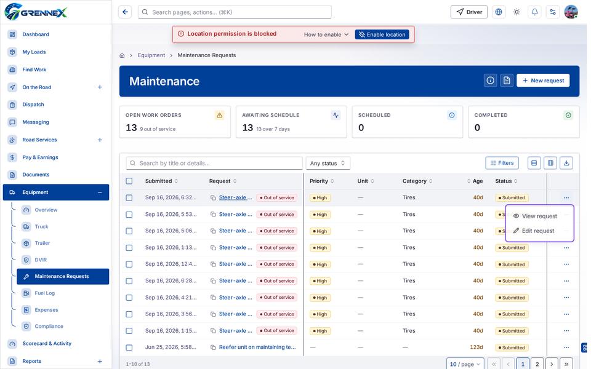Check the row submitted Sep 16, 2026, 5:53
The width and height of the screenshot is (591, 369).
click(129, 215)
